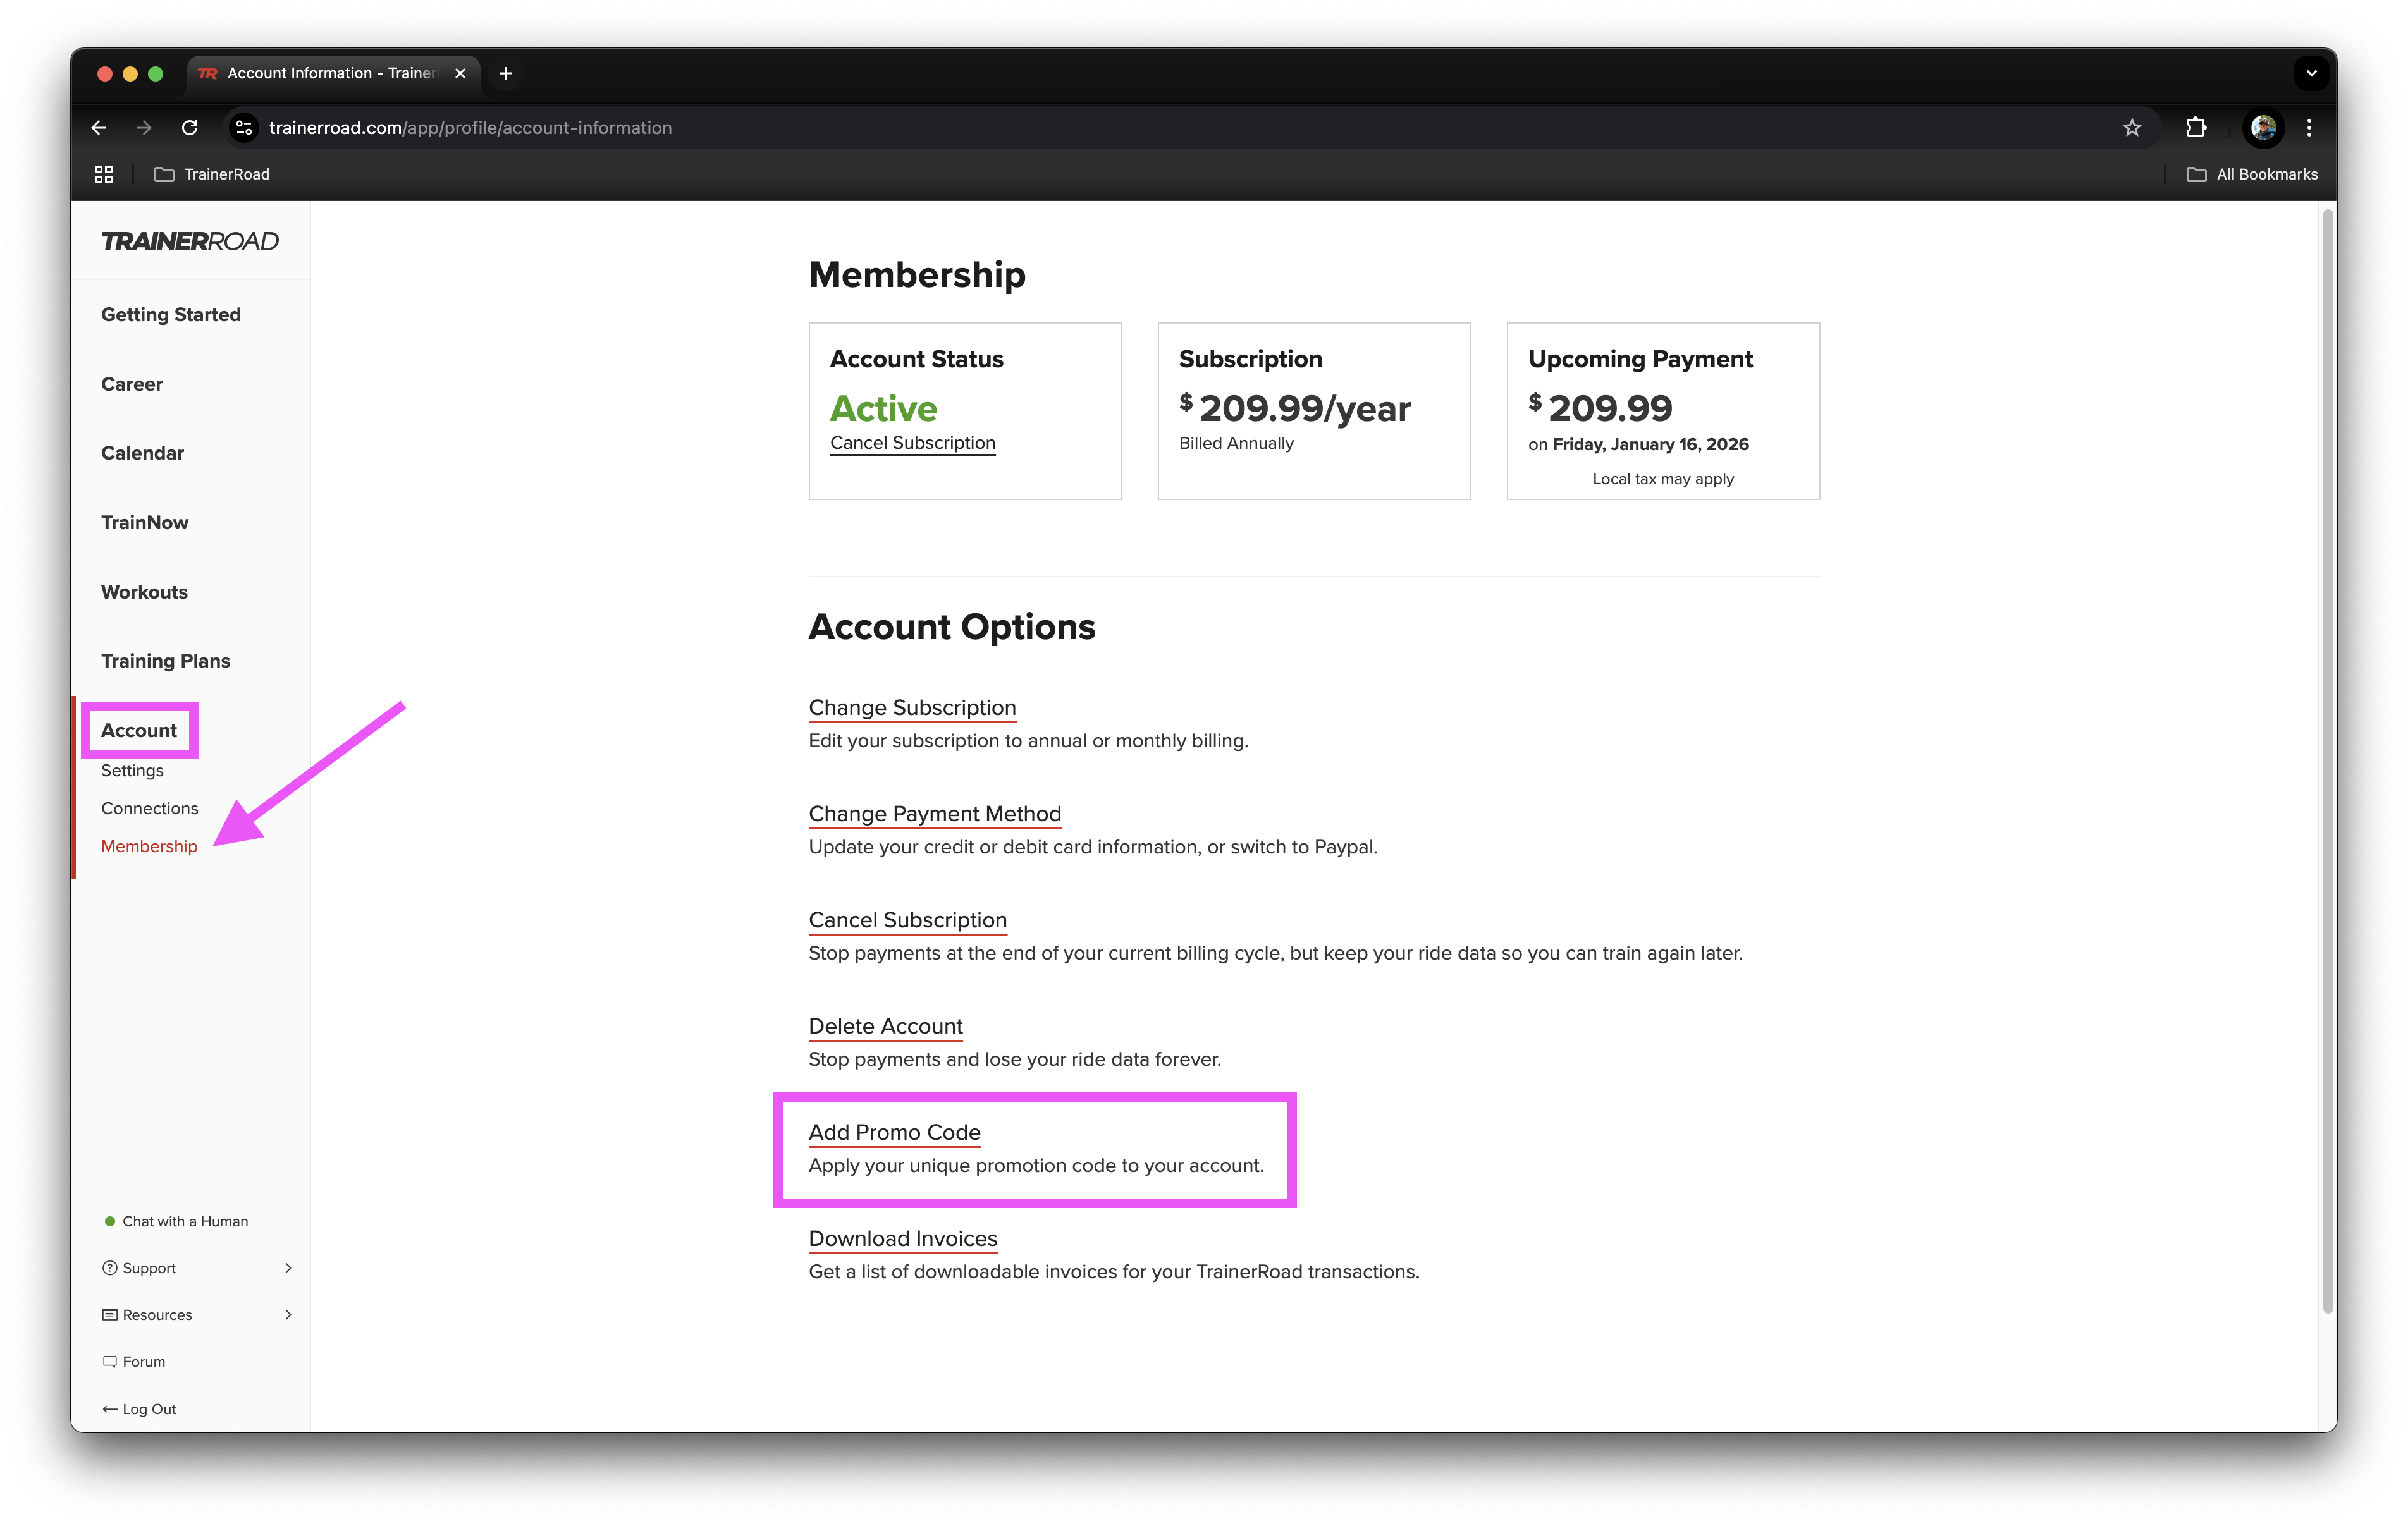2408x1526 pixels.
Task: Open the Connections sub-item
Action: click(149, 808)
